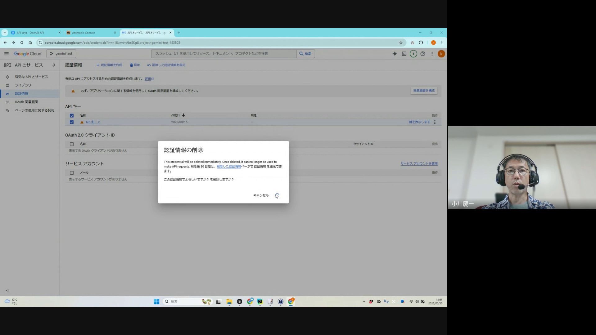The image size is (596, 335).
Task: Activate Cloud Shell terminal icon
Action: (404, 54)
